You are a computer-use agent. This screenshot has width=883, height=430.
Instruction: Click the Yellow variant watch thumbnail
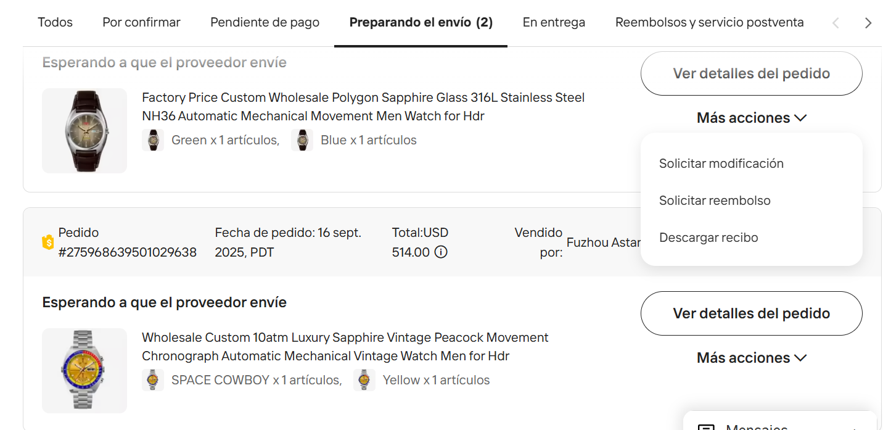click(x=364, y=380)
